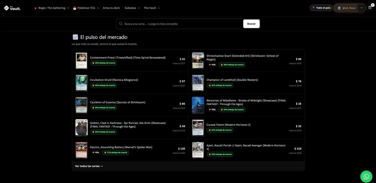Click traerla $372 text
Screen dimensions: 376x183
[x=295, y=108]
